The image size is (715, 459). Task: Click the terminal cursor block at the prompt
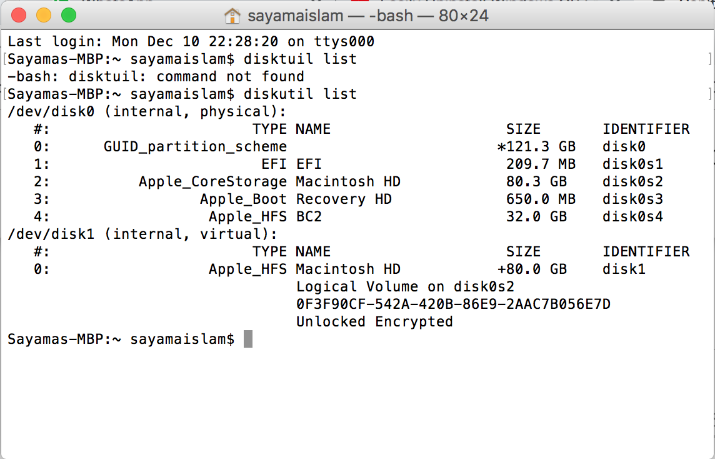(248, 339)
